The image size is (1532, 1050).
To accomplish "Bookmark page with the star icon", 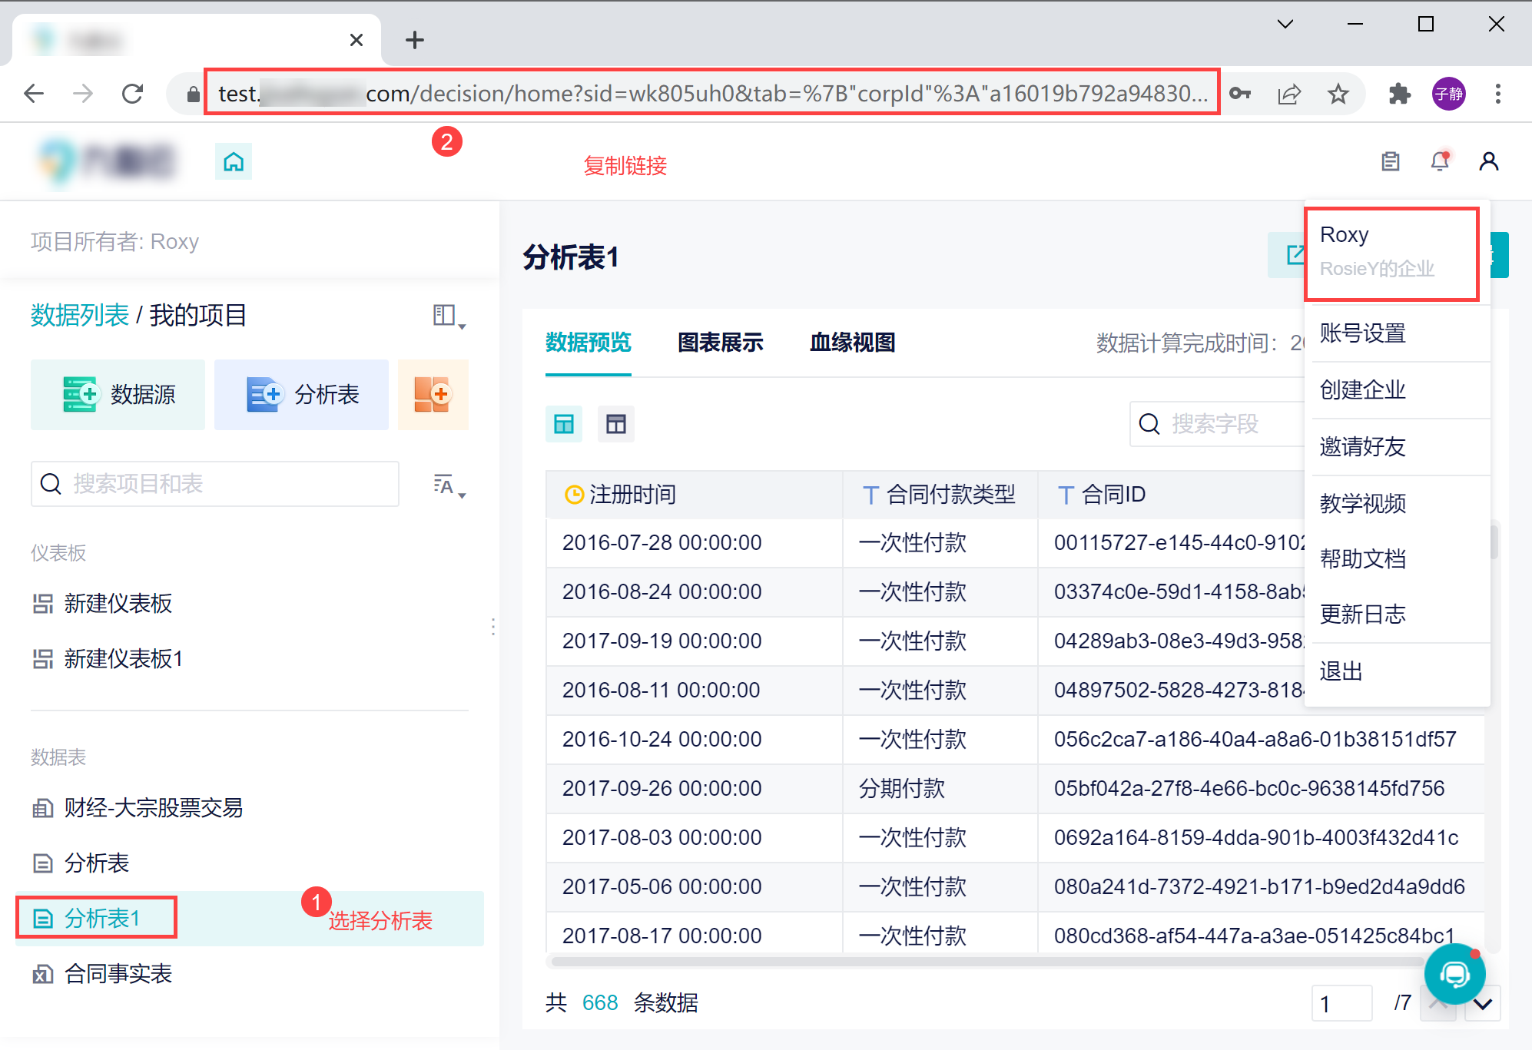I will (x=1338, y=94).
